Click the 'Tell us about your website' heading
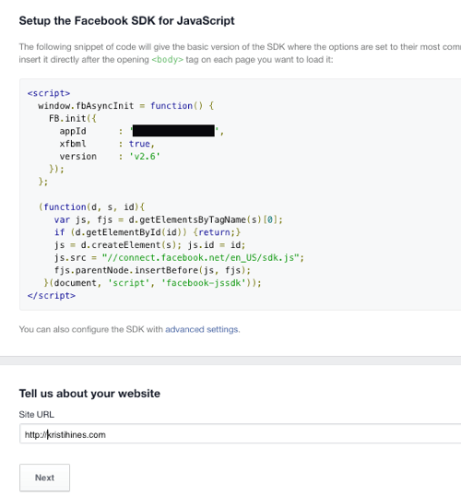 tap(89, 394)
